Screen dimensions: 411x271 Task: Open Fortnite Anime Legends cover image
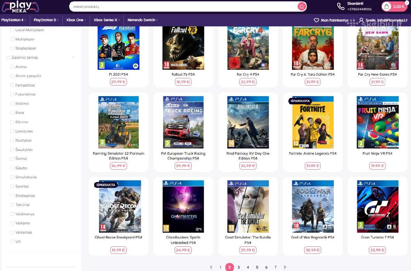[312, 122]
